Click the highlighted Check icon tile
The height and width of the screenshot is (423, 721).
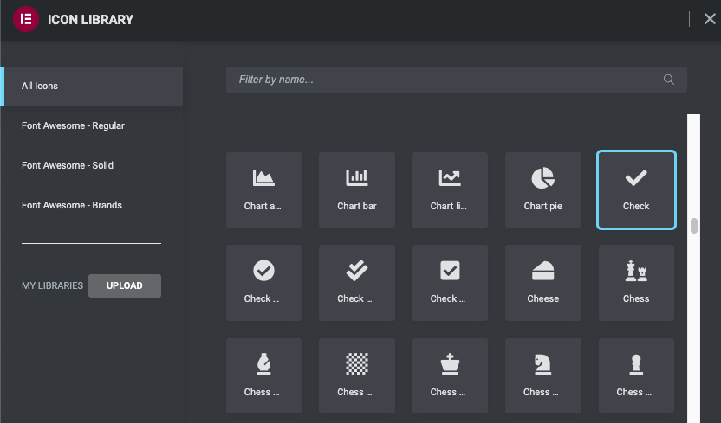tap(636, 189)
